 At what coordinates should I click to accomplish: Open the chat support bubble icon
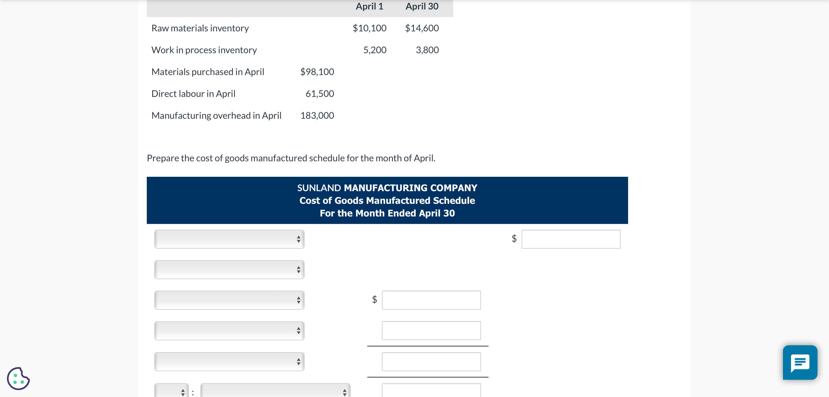pos(800,363)
